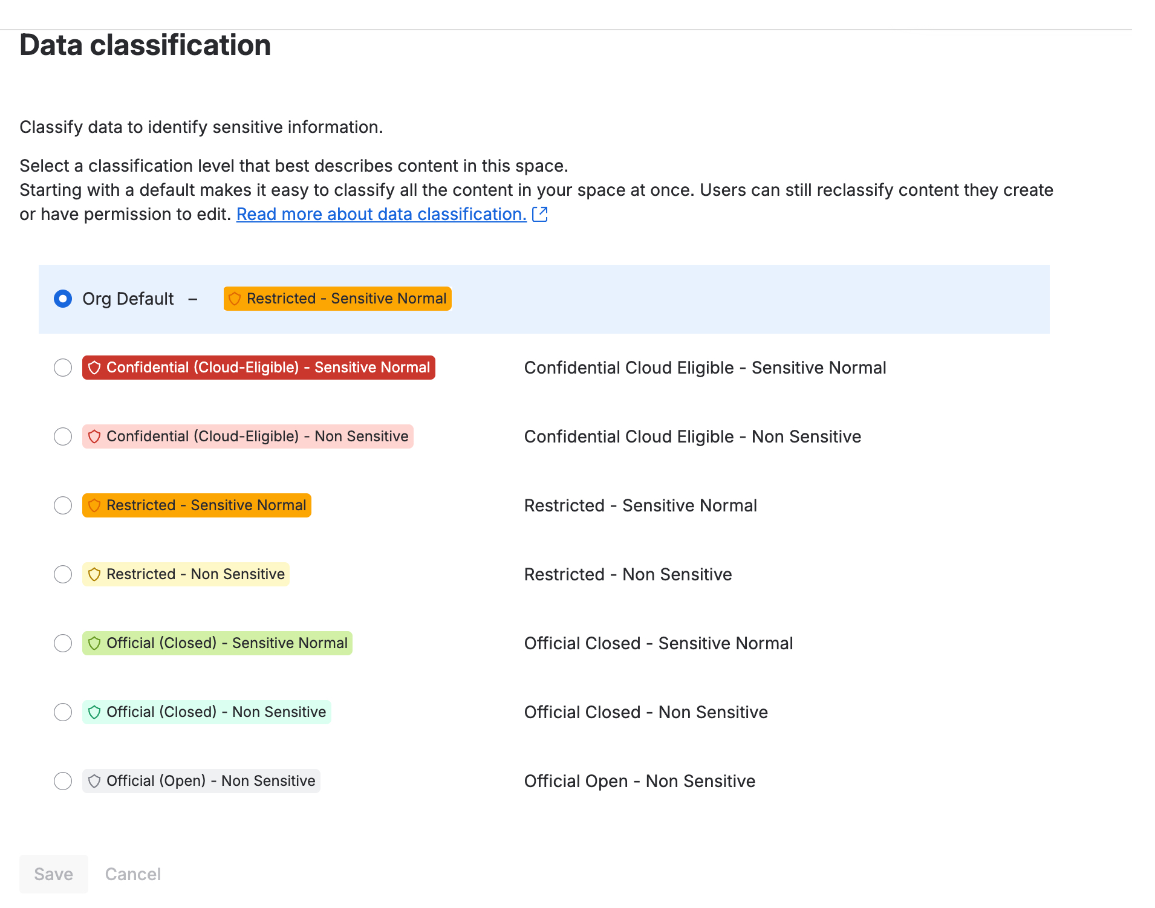Screen dimensions: 1155x908
Task: Open the Read more about data classification link
Action: (x=382, y=214)
